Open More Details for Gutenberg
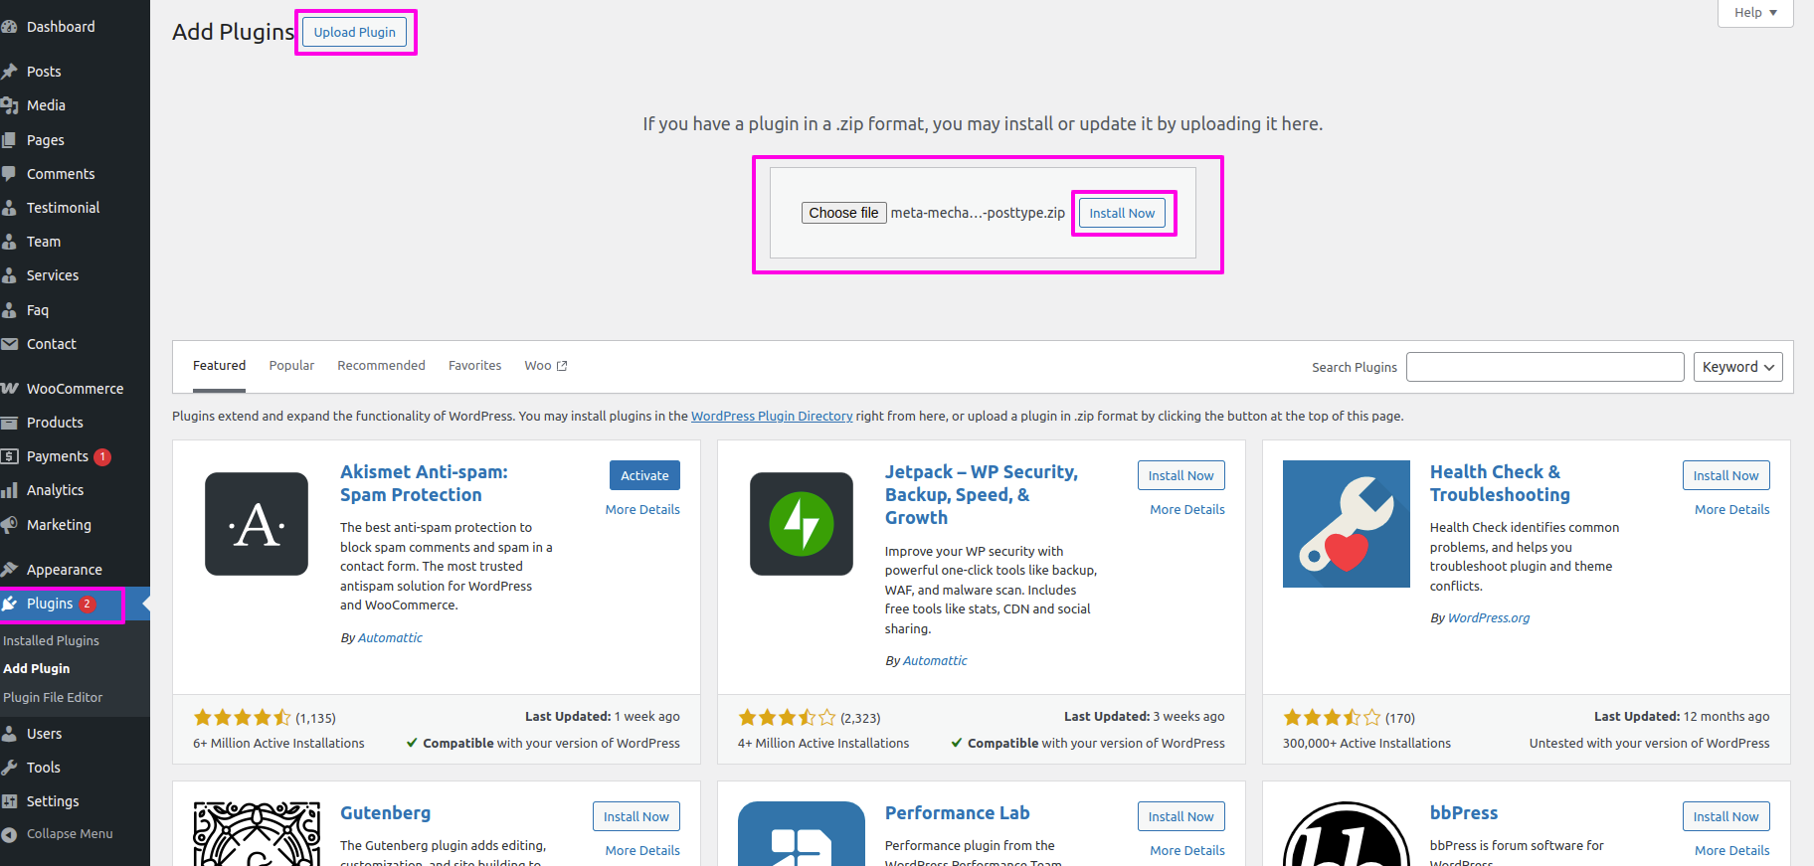The image size is (1814, 866). [x=642, y=851]
